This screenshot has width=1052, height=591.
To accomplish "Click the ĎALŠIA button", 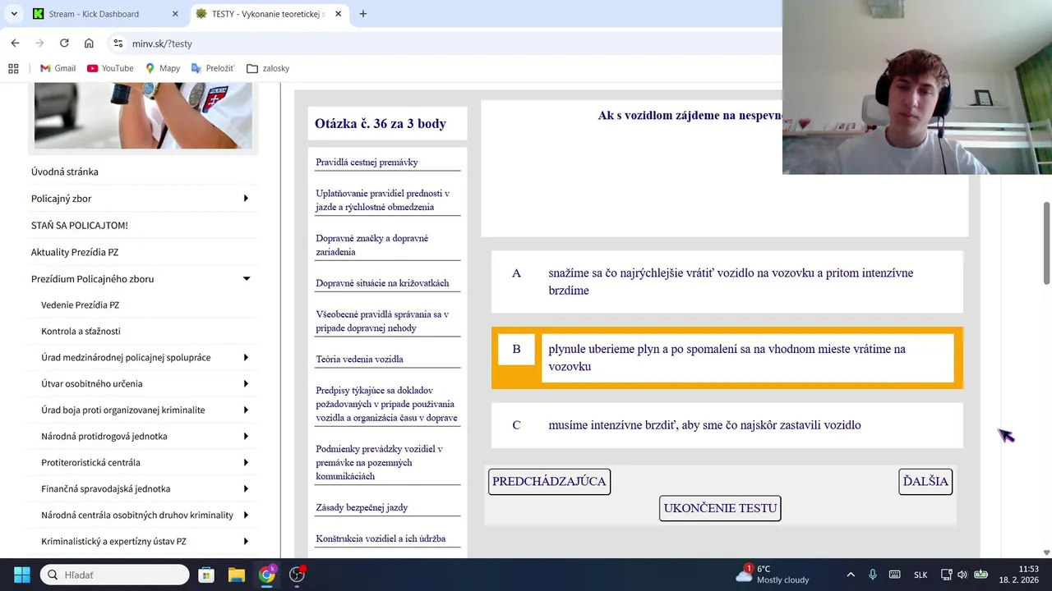I will click(925, 482).
